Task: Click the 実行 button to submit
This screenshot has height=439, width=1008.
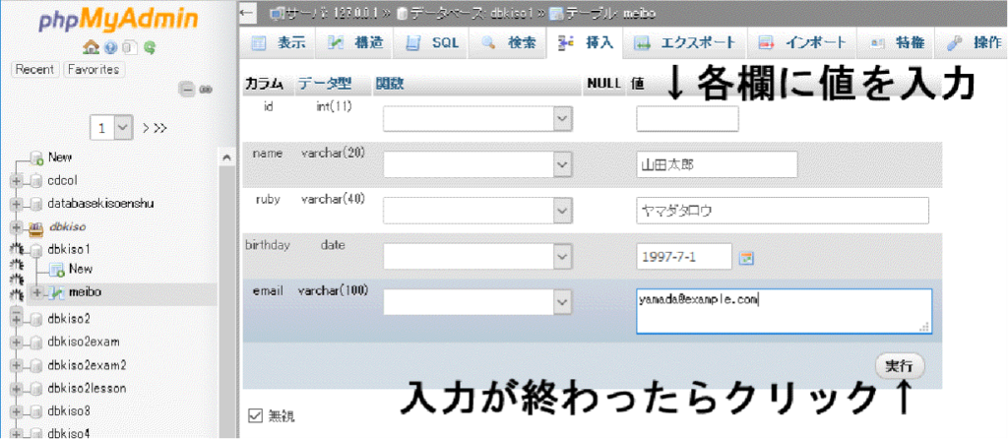Action: (x=899, y=366)
